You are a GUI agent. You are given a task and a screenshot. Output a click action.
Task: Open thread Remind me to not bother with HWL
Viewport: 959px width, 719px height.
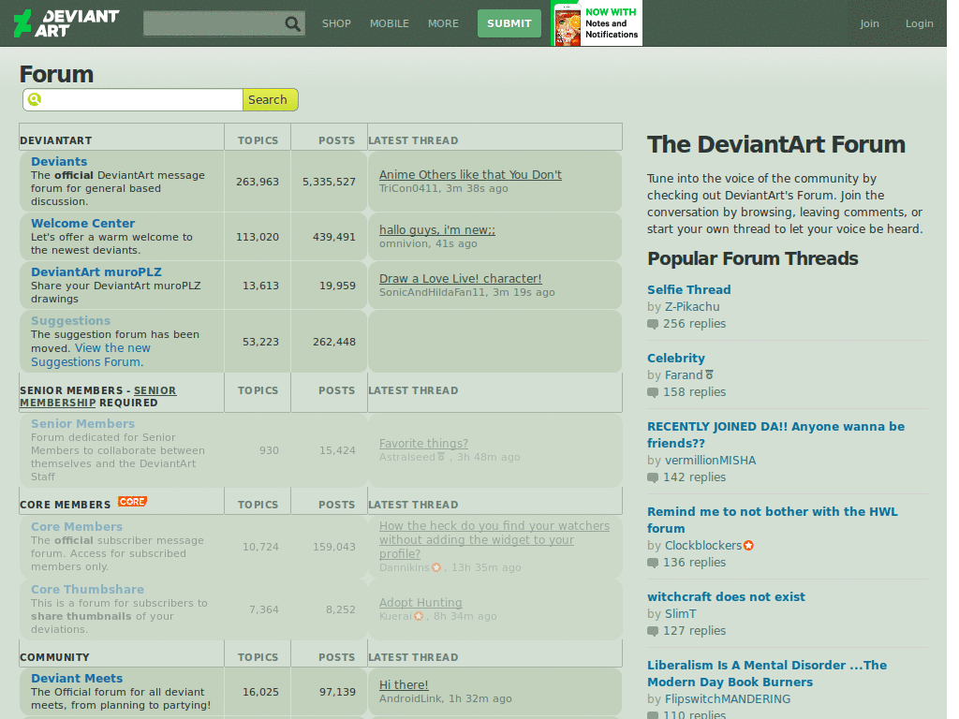coord(773,520)
